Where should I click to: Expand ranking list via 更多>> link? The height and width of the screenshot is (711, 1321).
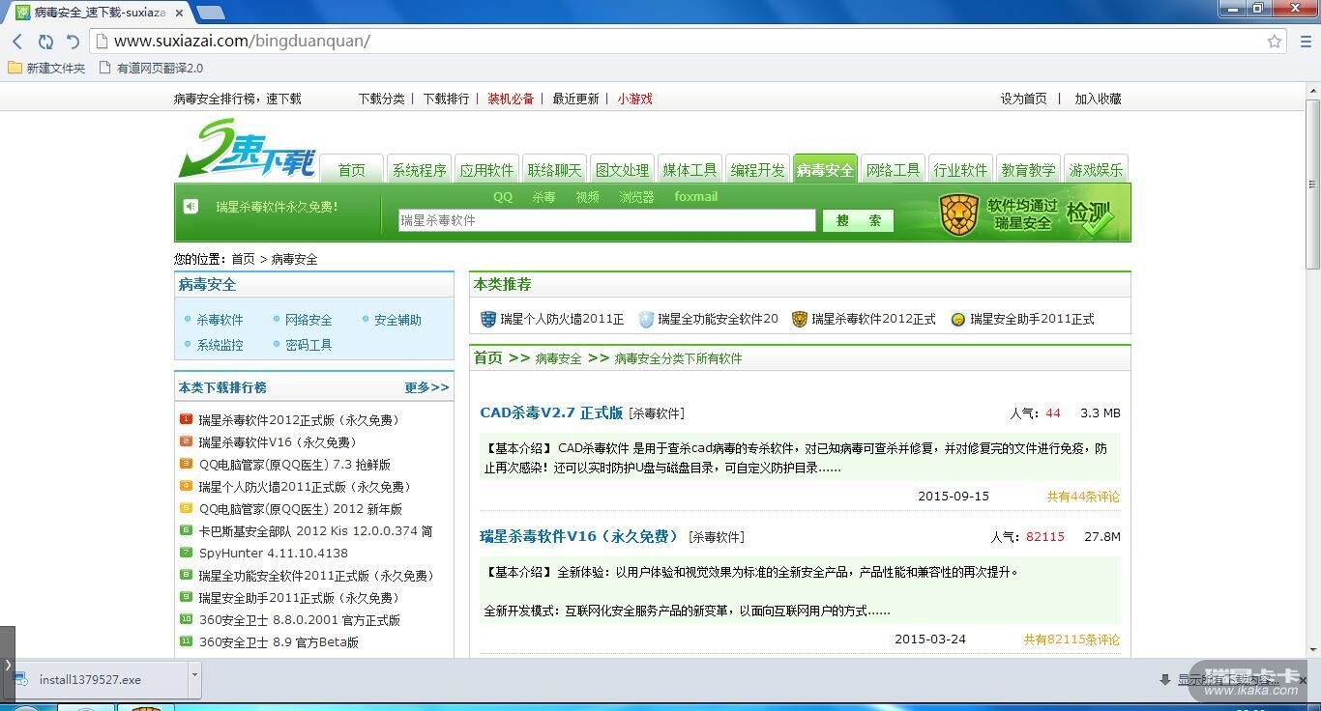coord(426,387)
